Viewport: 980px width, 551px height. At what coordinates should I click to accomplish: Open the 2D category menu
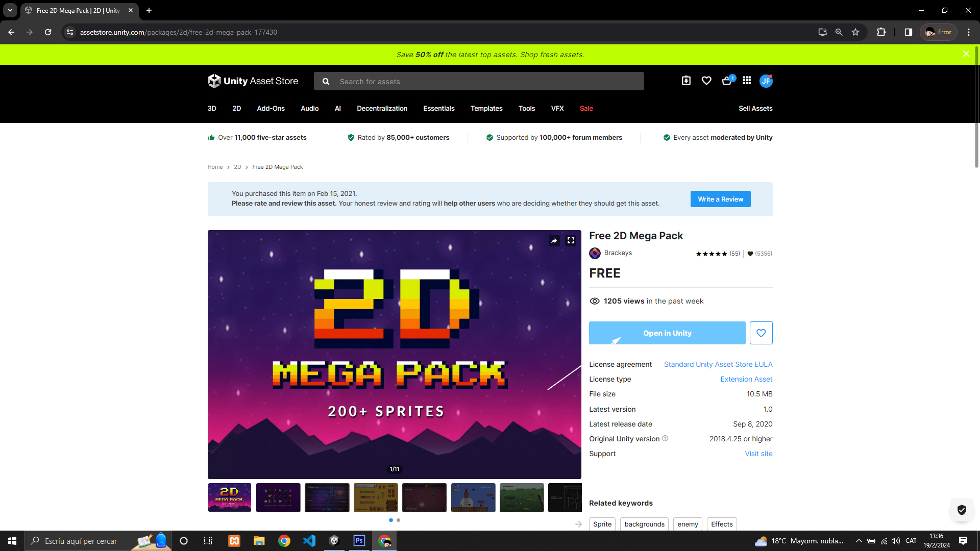pyautogui.click(x=236, y=109)
